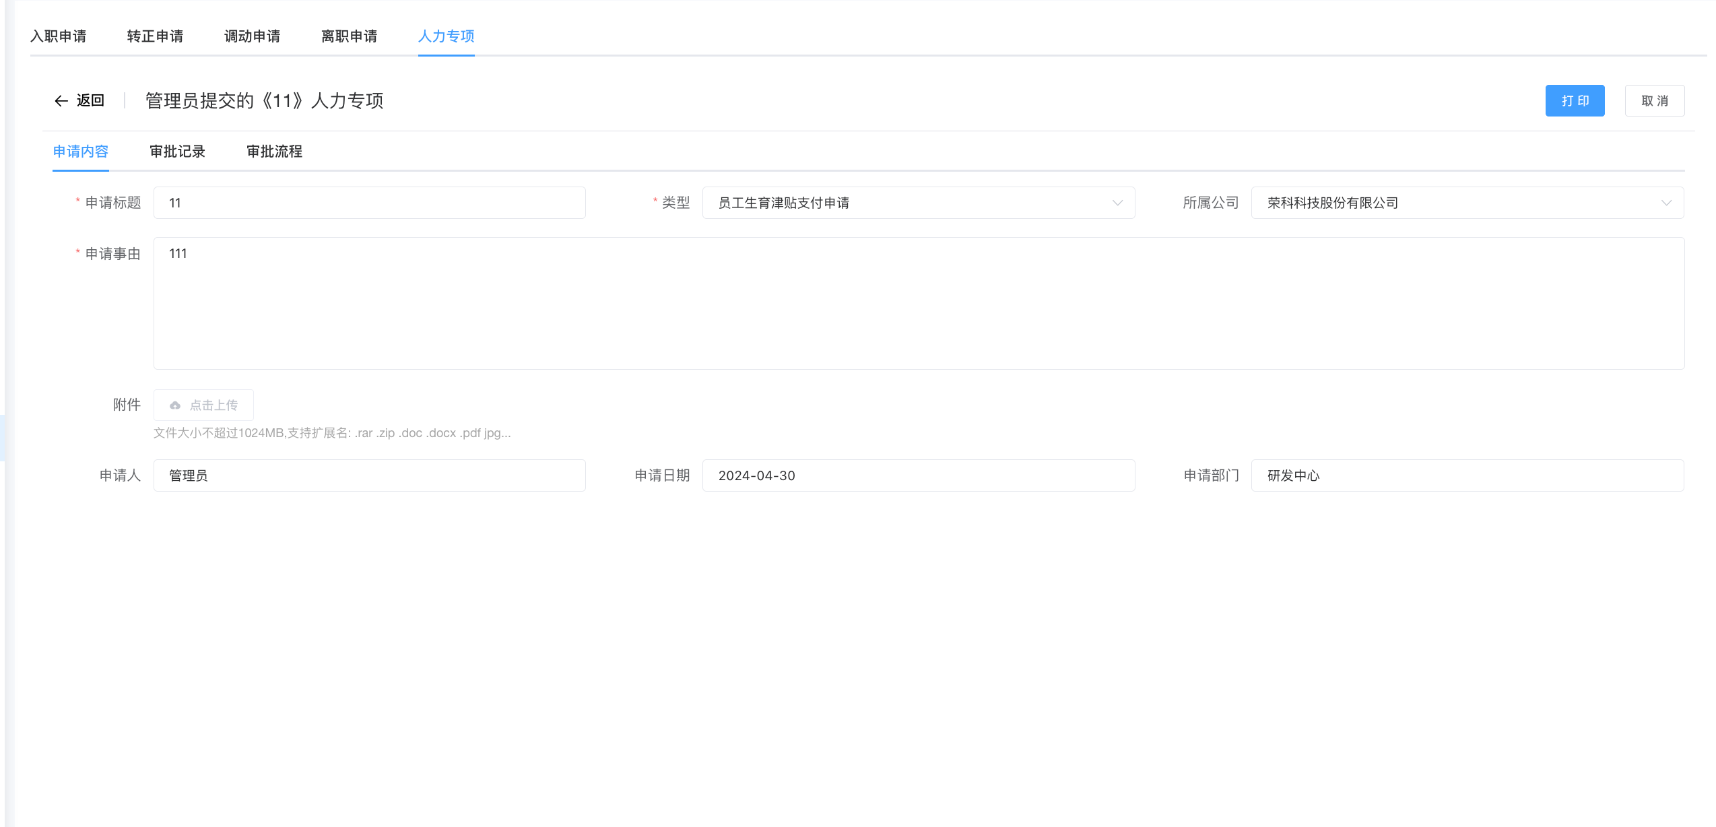
Task: Click the 点击上传 attachment button
Action: click(204, 405)
